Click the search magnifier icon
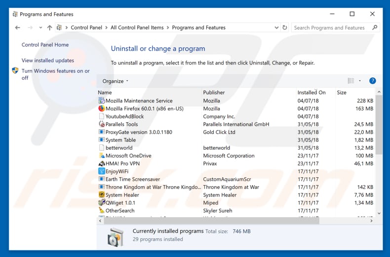390x257 pixels. [375, 28]
